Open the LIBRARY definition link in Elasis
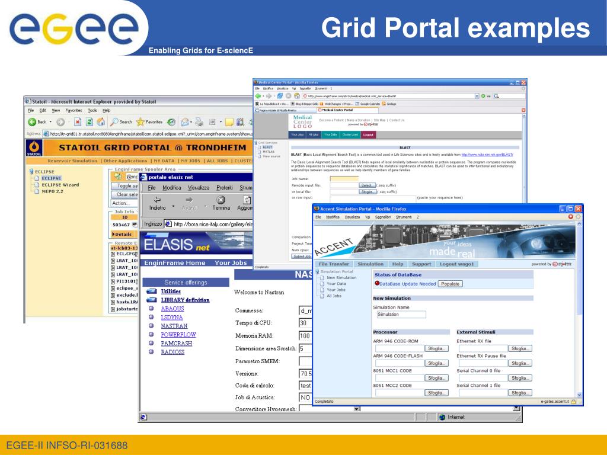This screenshot has width=607, height=455. [x=185, y=300]
